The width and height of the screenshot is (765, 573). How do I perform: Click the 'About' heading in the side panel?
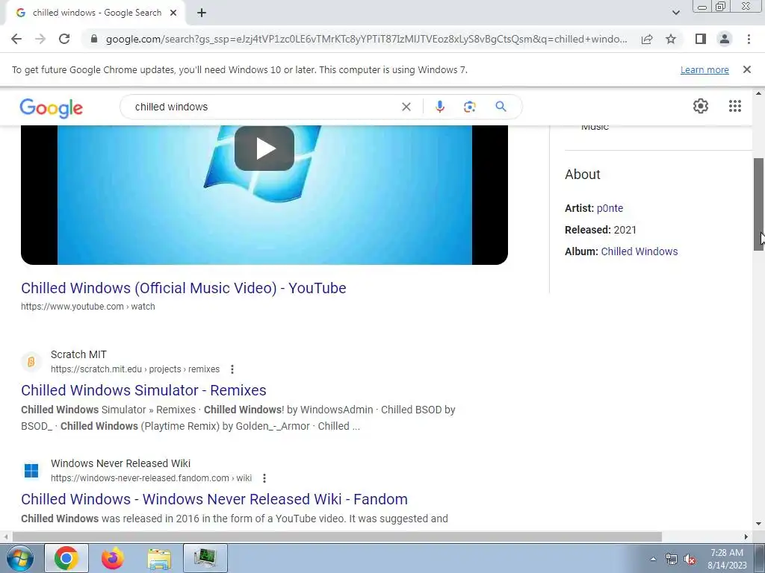583,175
